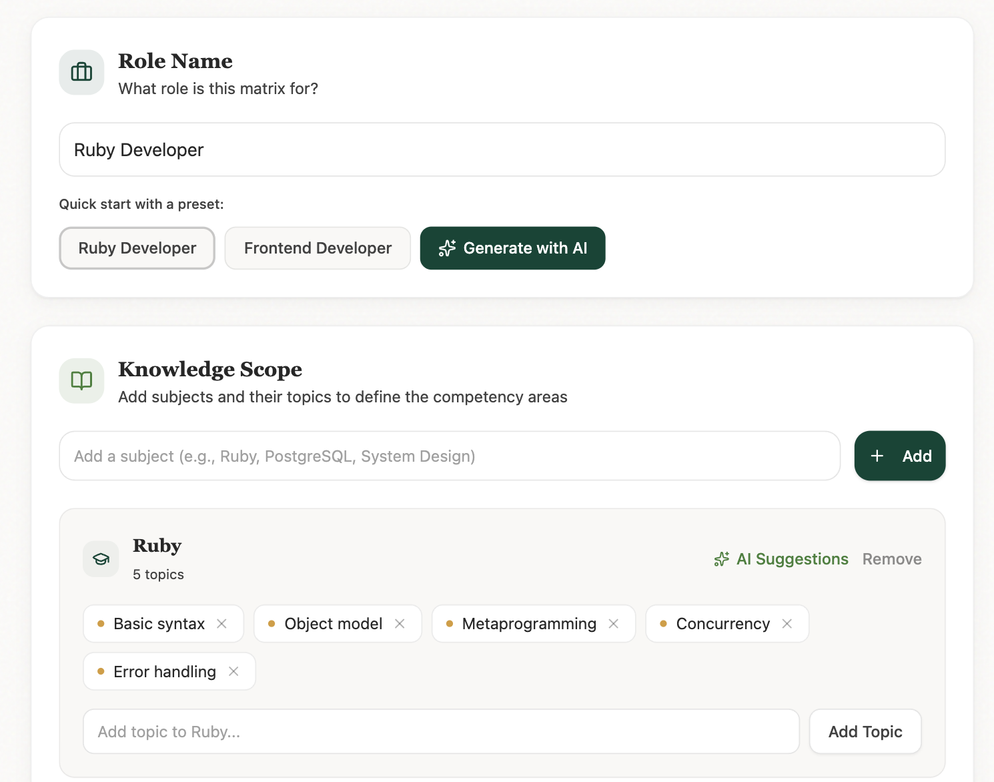Click the plus icon on the Add button
994x782 pixels.
pos(877,456)
